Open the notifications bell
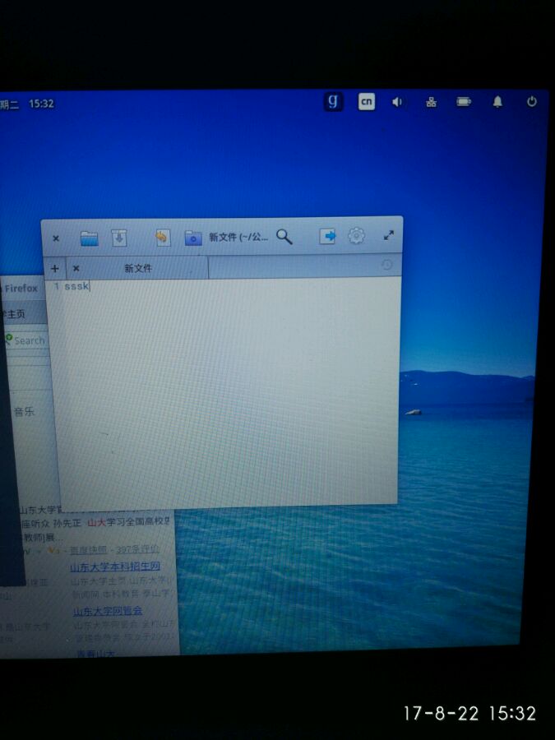Viewport: 555px width, 740px height. 497,101
